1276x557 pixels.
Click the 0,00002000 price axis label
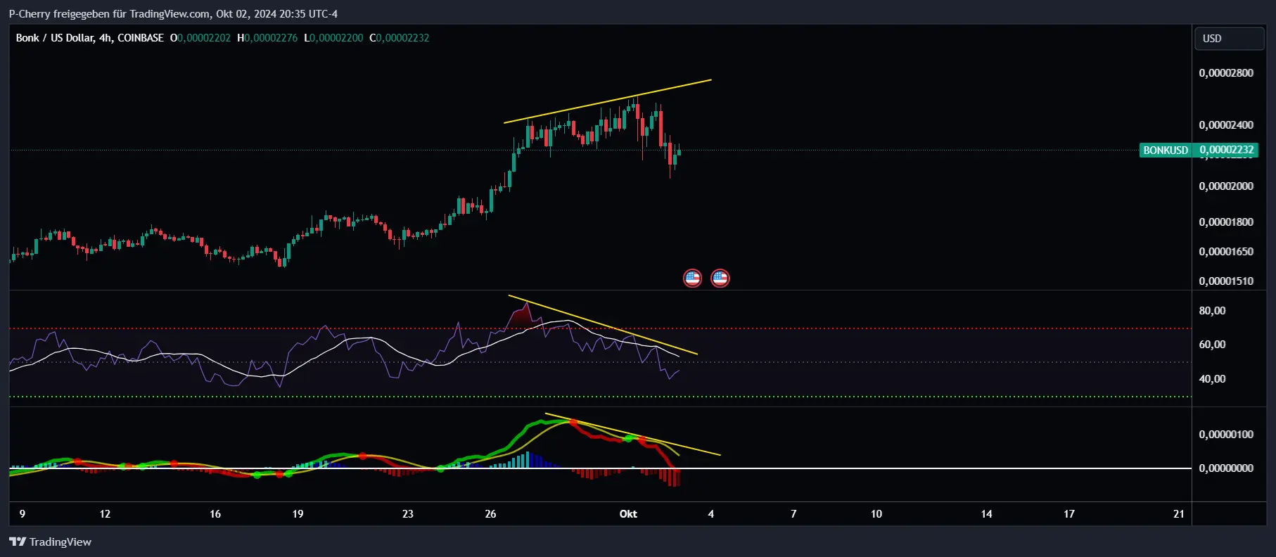(x=1226, y=186)
